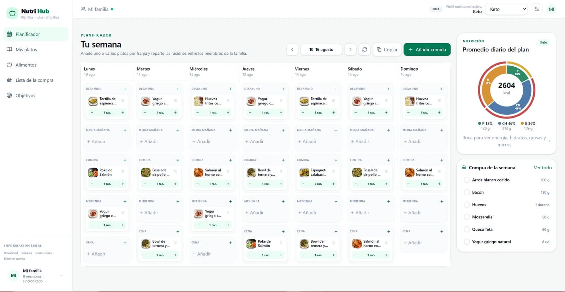Tick the Mozzarella checkbox
565x292 pixels.
tap(467, 217)
